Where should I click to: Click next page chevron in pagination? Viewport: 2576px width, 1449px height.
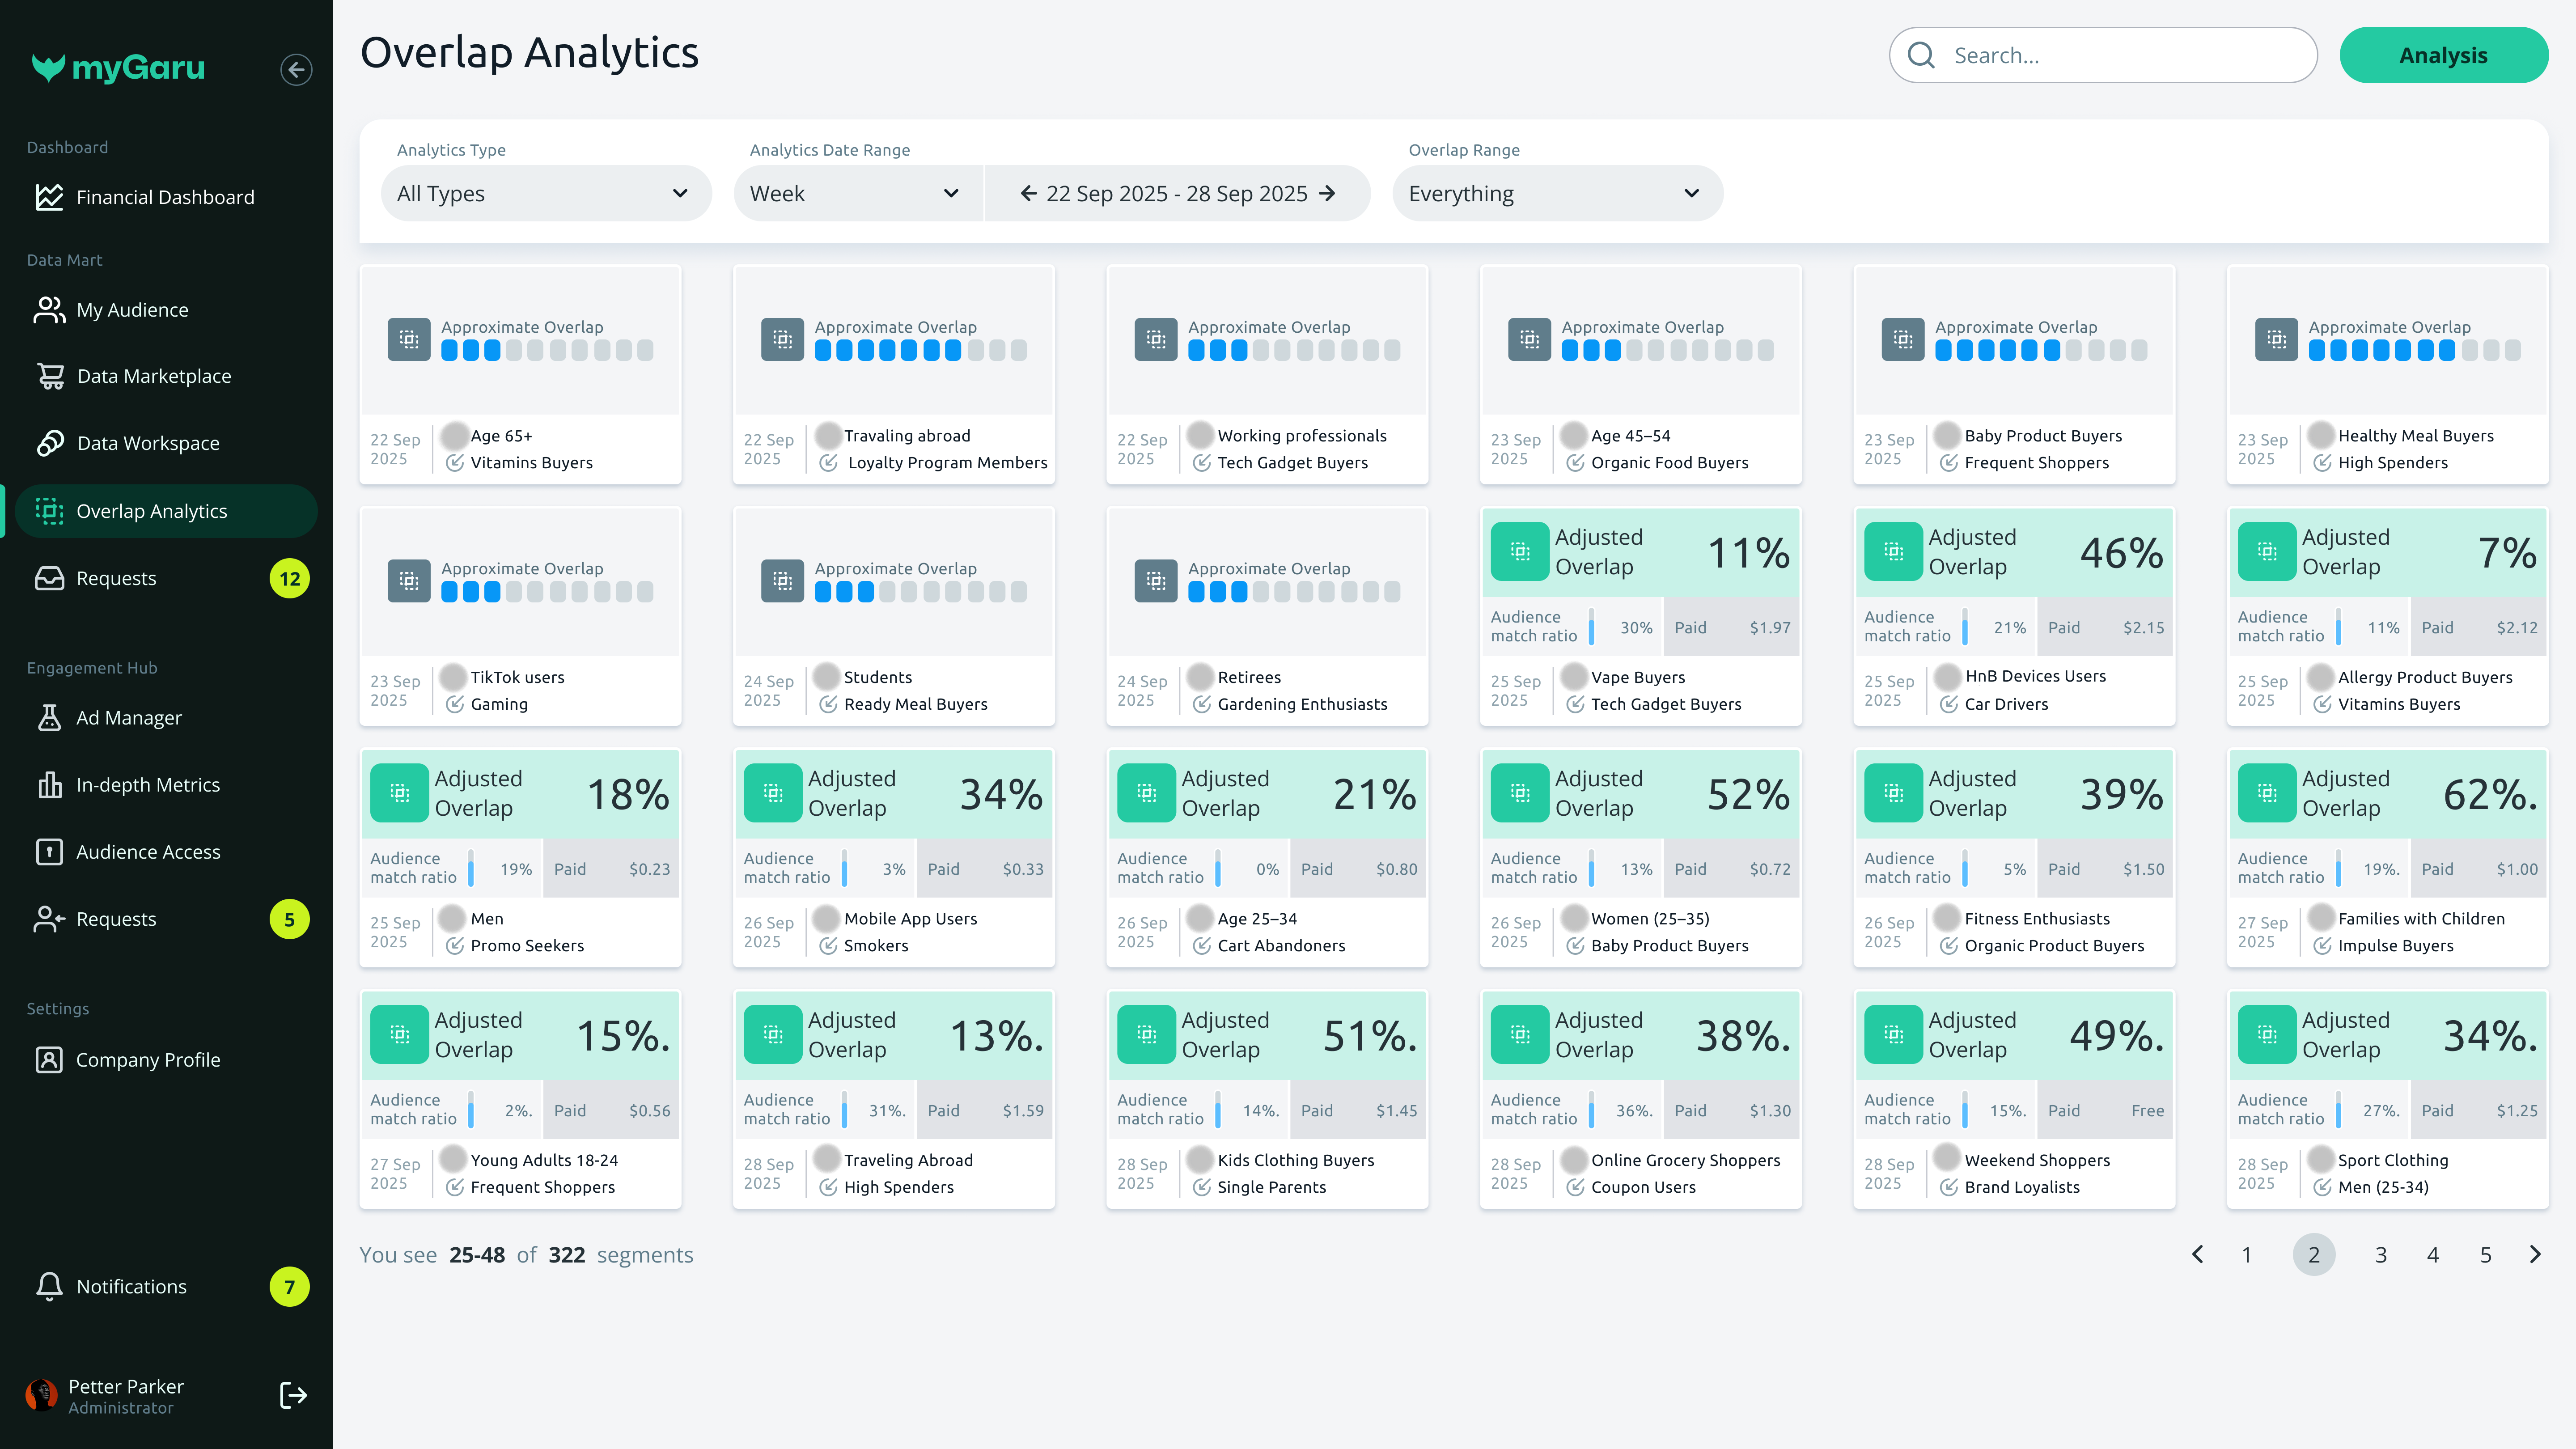(2534, 1255)
